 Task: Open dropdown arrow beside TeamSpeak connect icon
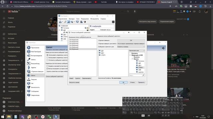pyautogui.click(x=63, y=22)
